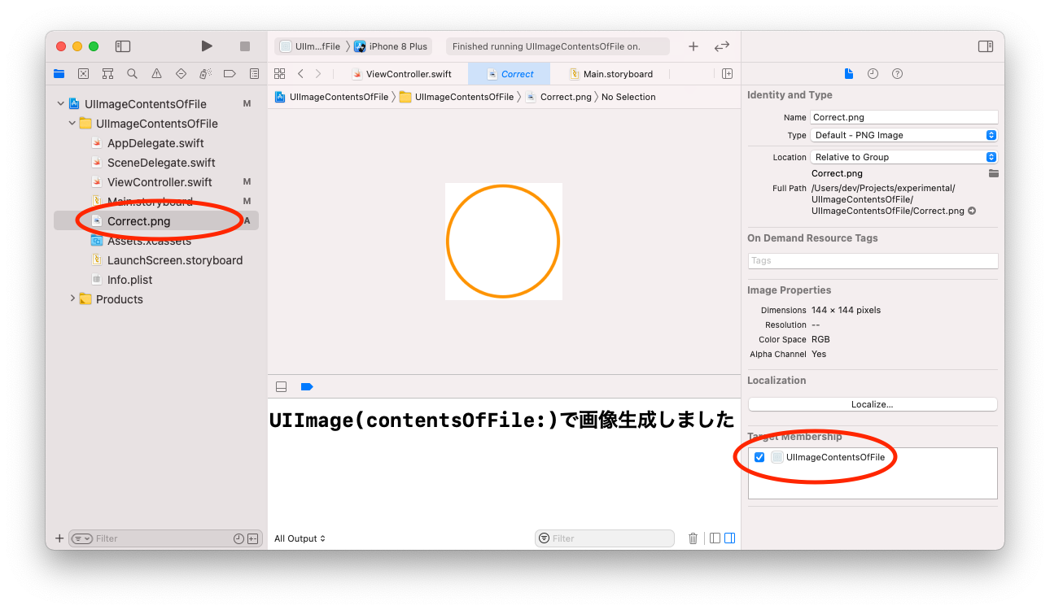Edit the Name field containing Correct.png

pyautogui.click(x=903, y=117)
